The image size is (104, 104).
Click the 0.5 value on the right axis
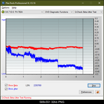point(96,19)
